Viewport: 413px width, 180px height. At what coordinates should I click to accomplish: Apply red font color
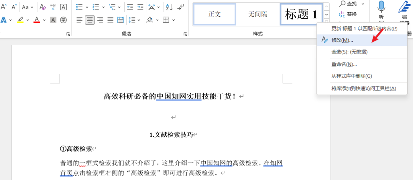coord(37,20)
